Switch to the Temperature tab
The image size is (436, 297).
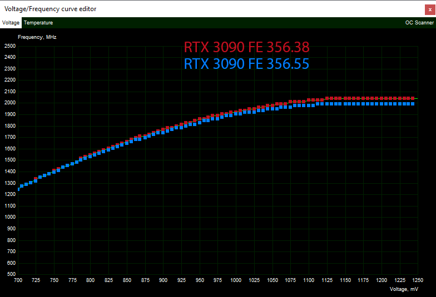[x=38, y=23]
